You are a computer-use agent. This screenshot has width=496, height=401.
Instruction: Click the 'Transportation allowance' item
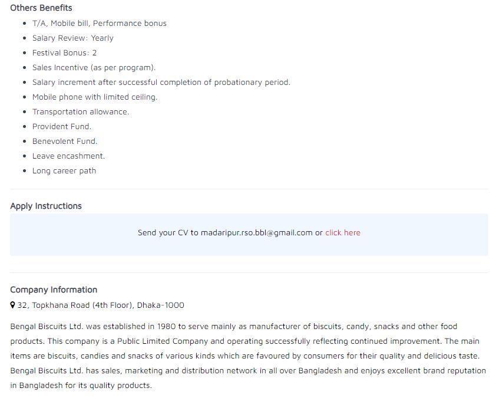pyautogui.click(x=81, y=112)
